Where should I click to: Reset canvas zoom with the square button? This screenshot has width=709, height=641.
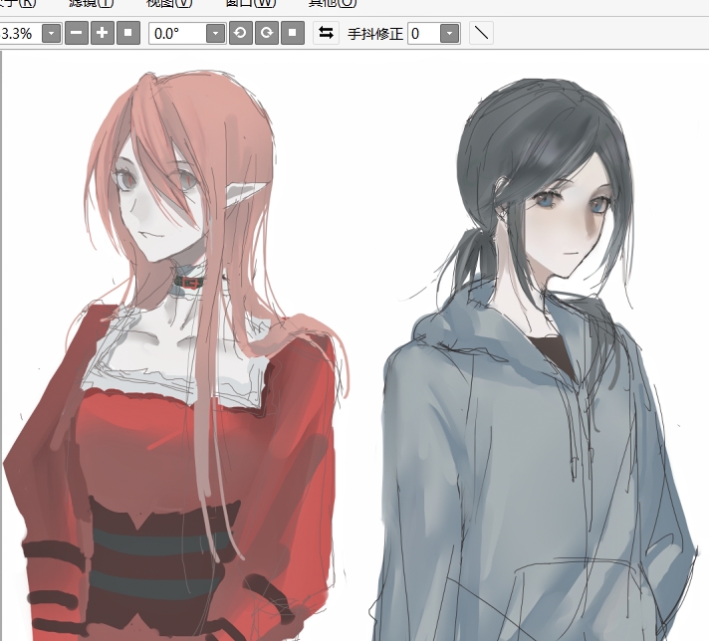(127, 33)
